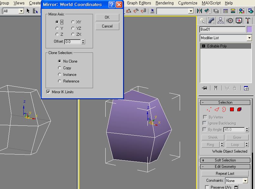The width and height of the screenshot is (255, 189).
Task: Toggle Spinner Snap magnet icon
Action: pyautogui.click(x=143, y=11)
